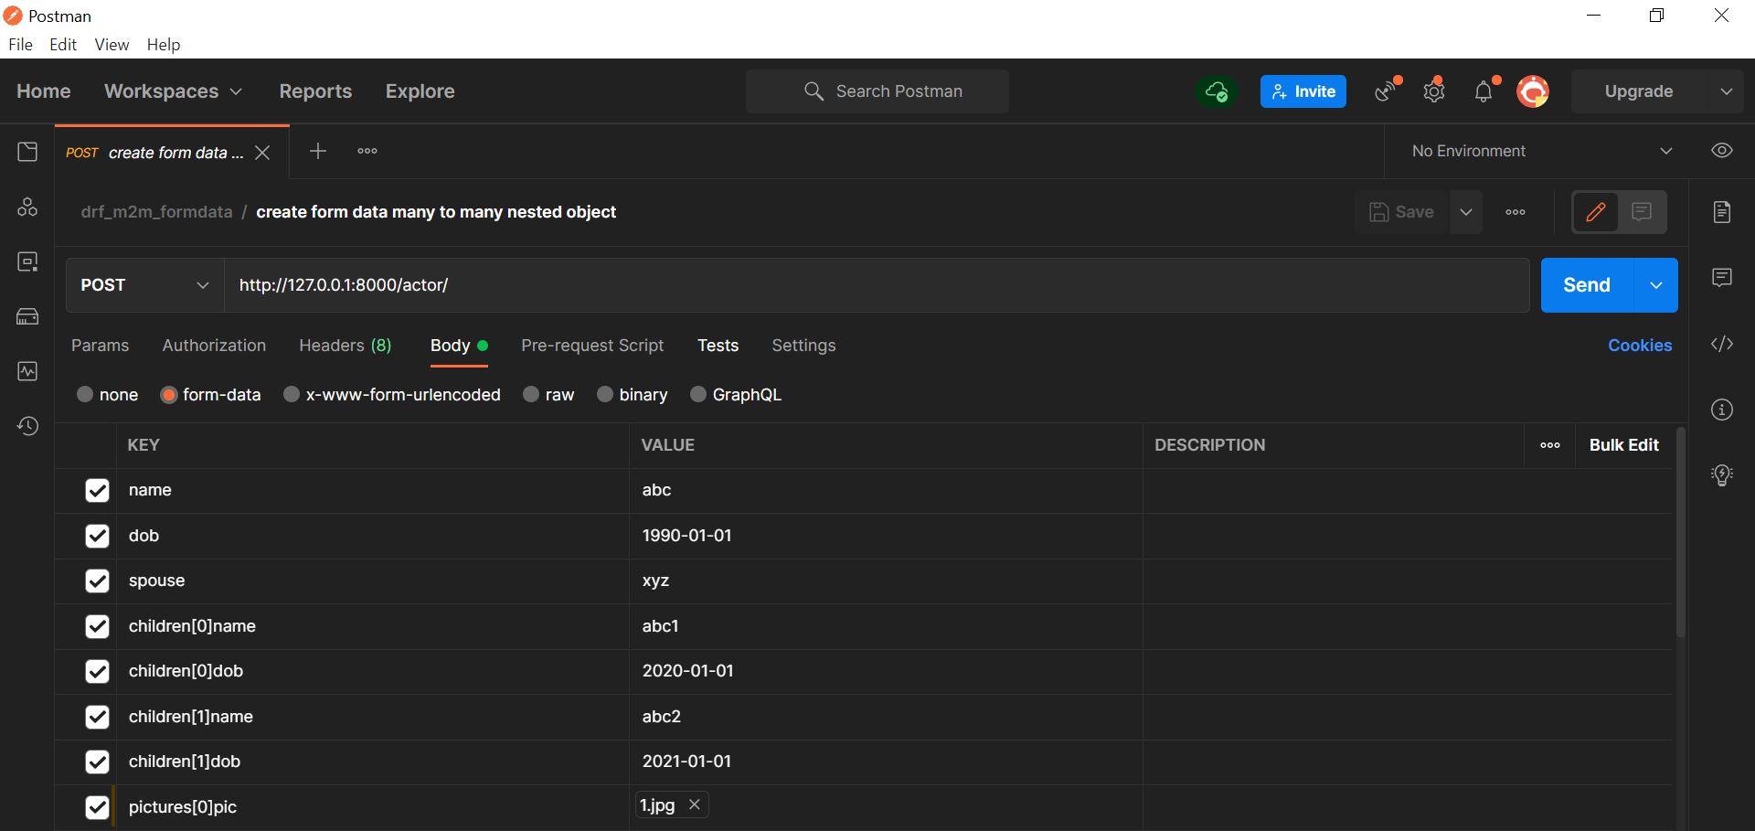Click the request URL input field
The width and height of the screenshot is (1755, 831).
(877, 285)
